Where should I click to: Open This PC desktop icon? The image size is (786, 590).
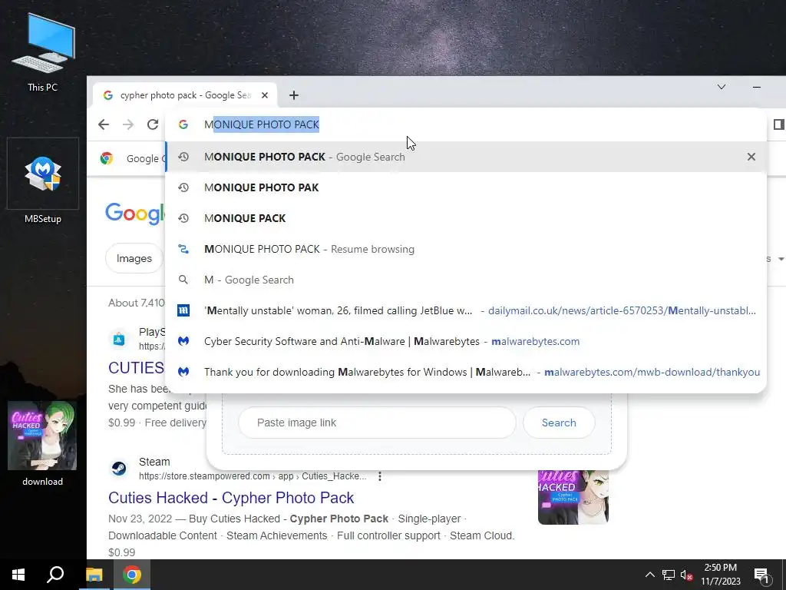click(43, 53)
